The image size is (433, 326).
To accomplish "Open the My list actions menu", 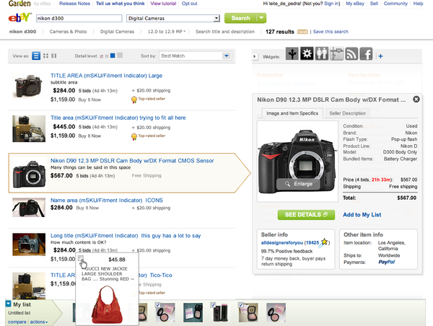I will (x=39, y=322).
